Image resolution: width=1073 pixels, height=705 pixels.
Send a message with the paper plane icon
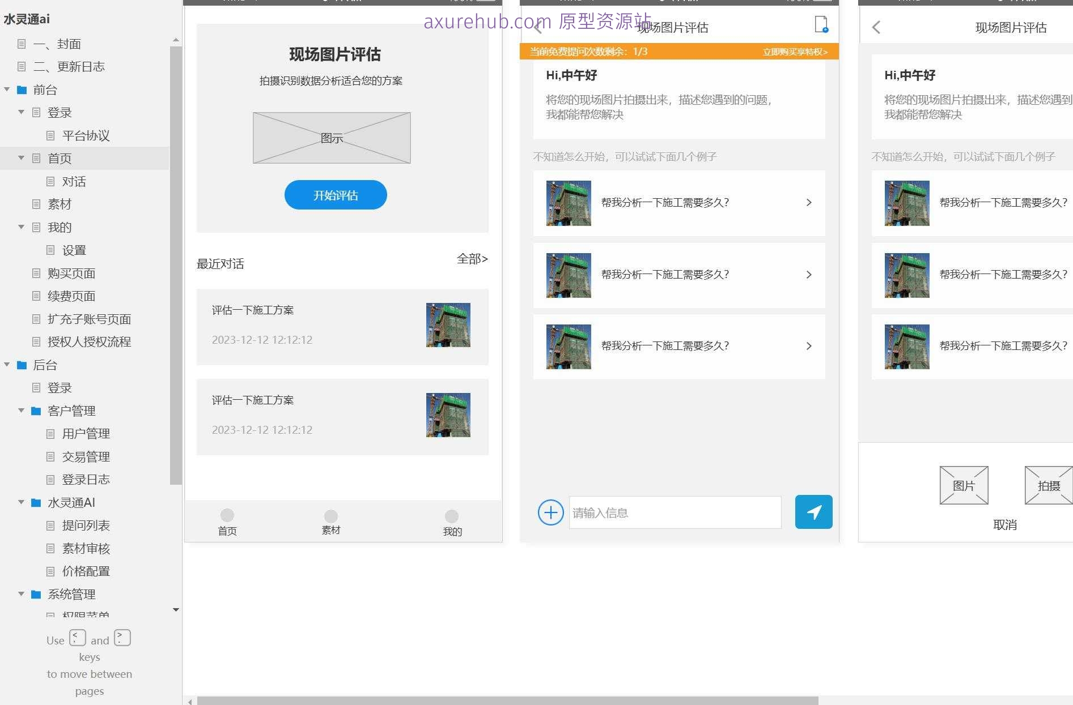tap(813, 512)
